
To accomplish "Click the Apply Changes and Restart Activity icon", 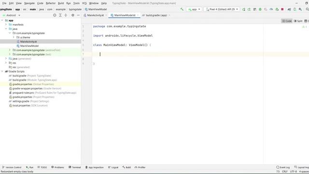I will point(249,9).
